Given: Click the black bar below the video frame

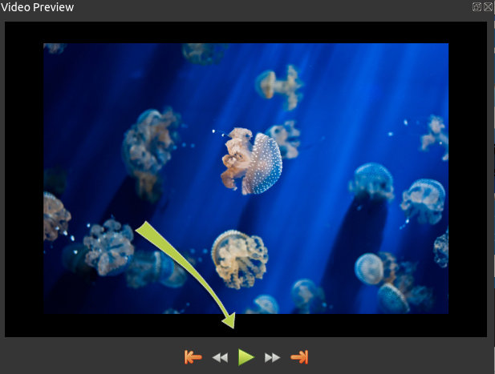Looking at the screenshot, I should pos(337,325).
